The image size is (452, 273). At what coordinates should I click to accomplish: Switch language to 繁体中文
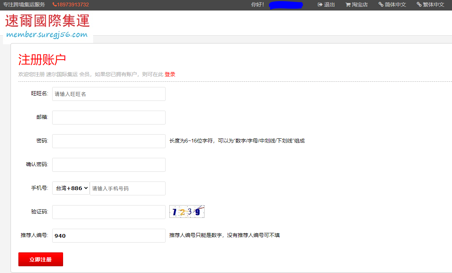click(434, 5)
